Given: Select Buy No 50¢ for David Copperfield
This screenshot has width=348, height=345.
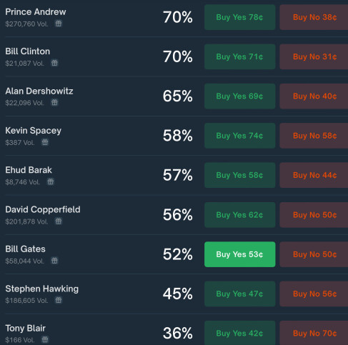Looking at the screenshot, I should click(314, 215).
